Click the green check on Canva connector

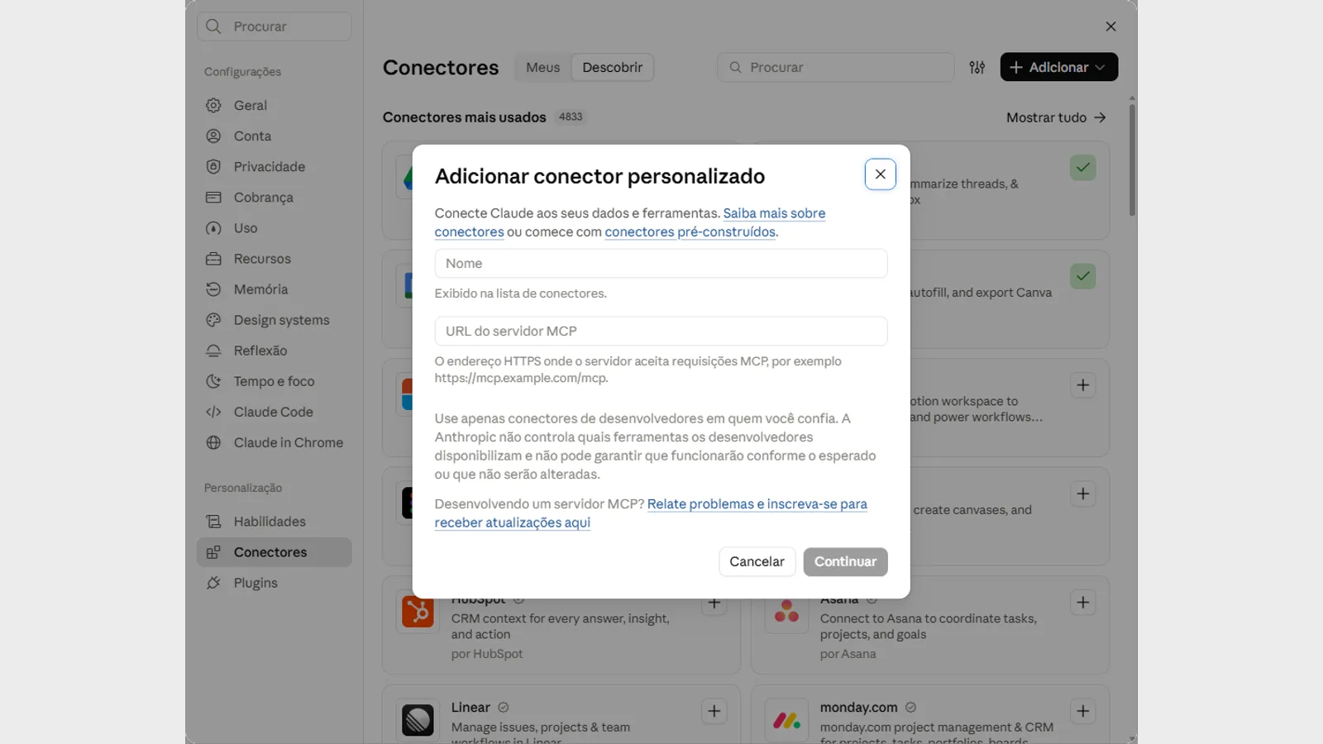(x=1083, y=276)
